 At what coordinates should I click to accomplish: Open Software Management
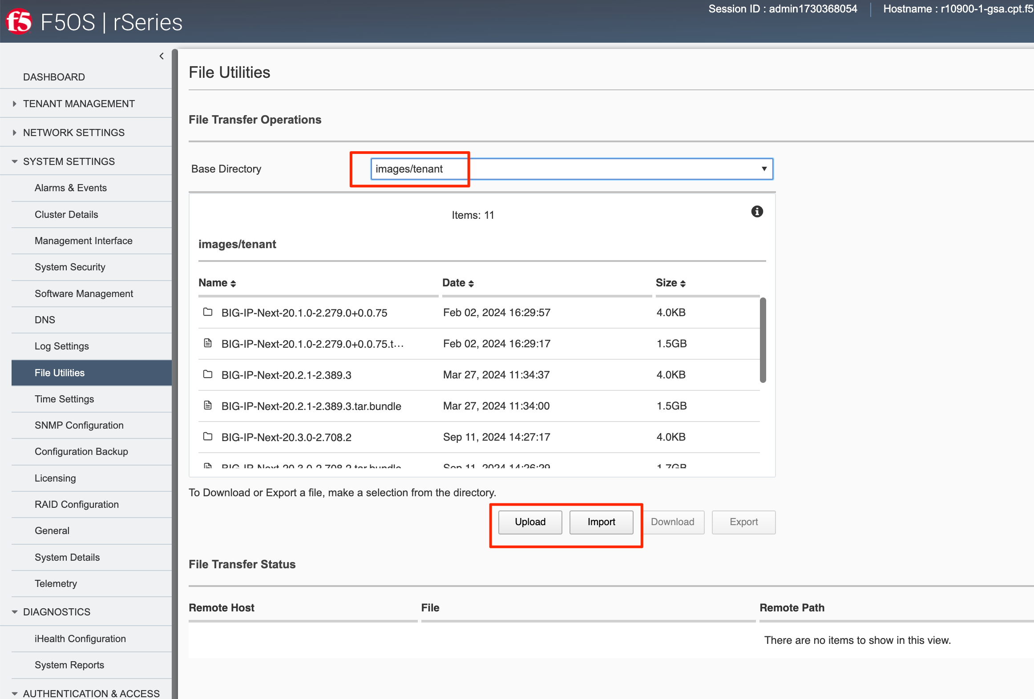[84, 293]
